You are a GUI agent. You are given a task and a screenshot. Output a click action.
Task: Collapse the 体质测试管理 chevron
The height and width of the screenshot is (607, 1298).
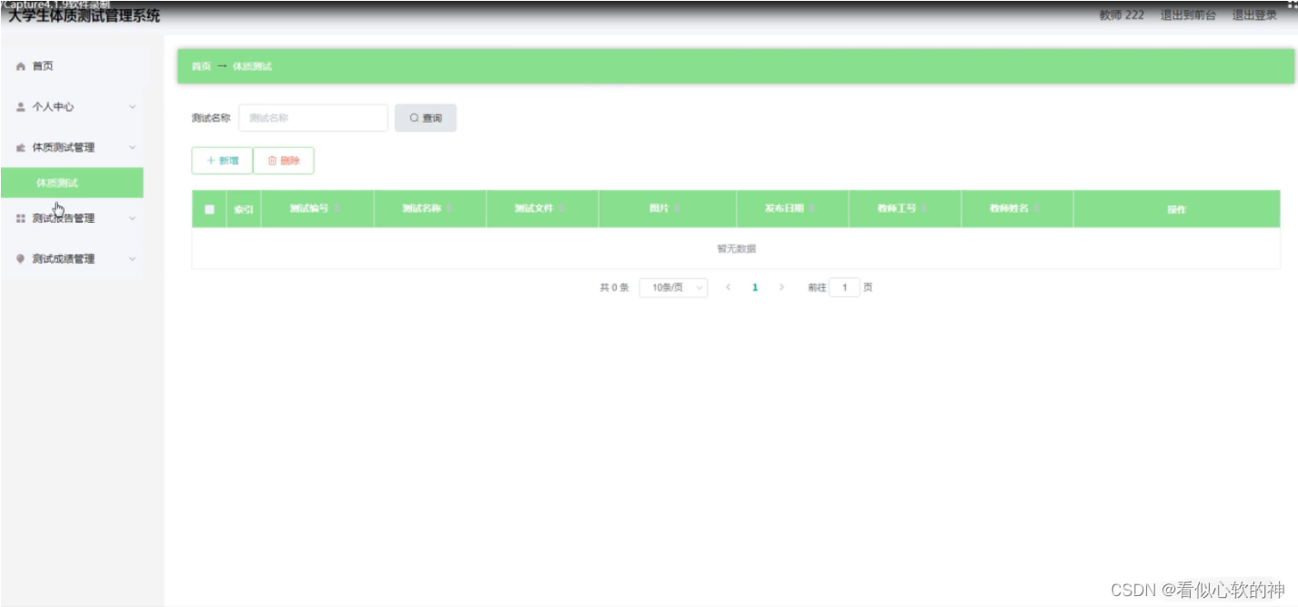[x=132, y=147]
